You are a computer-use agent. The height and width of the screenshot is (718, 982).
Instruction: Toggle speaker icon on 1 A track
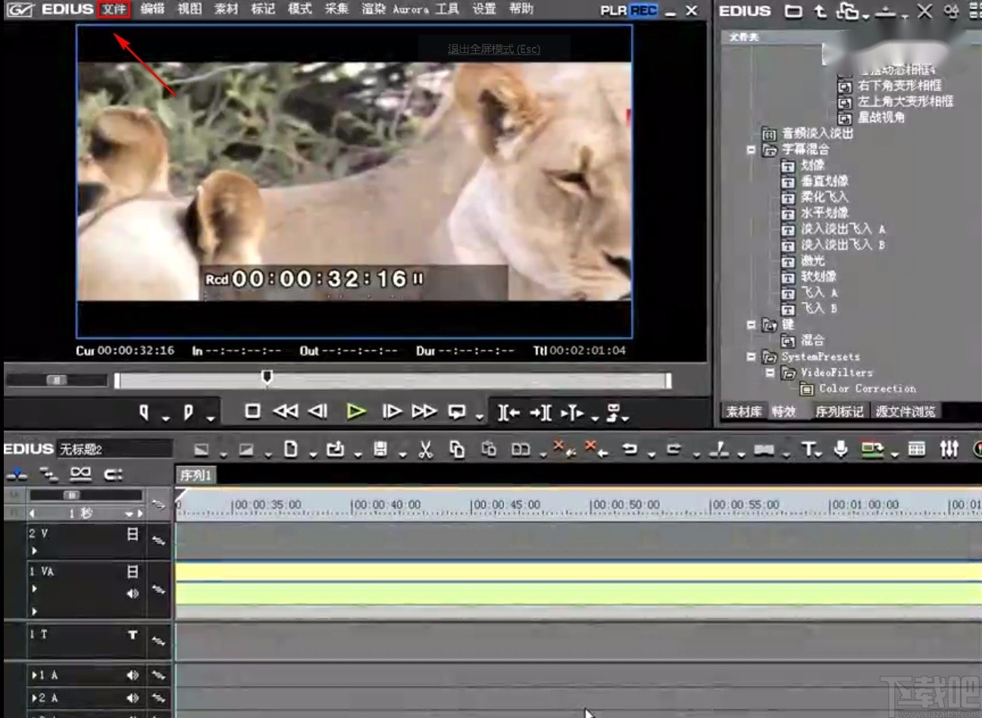[133, 675]
